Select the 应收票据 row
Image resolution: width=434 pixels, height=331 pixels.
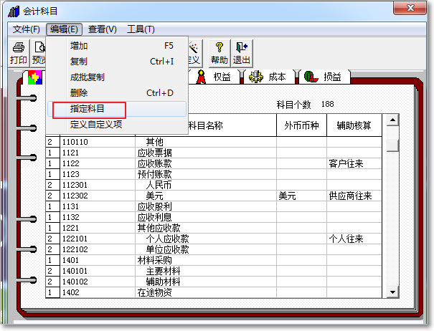coord(214,153)
